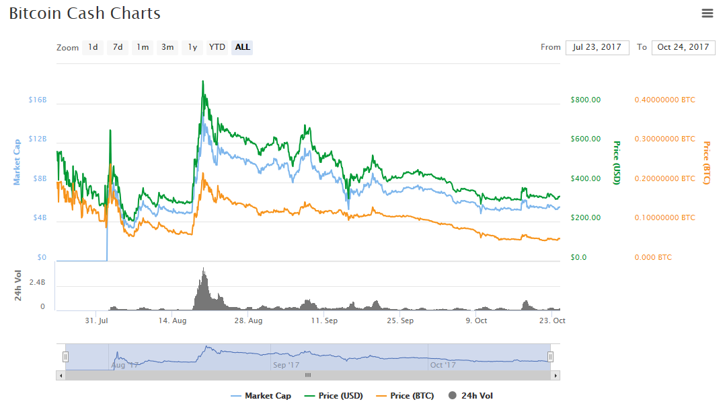Set zoom to 7d
727x406 pixels.
pos(118,47)
